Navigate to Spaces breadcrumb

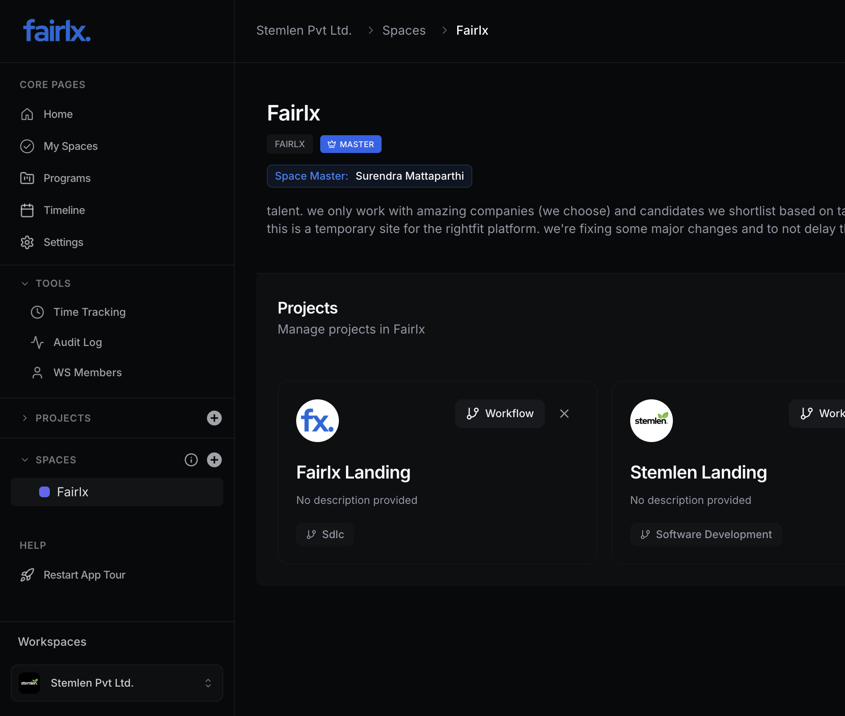[404, 30]
